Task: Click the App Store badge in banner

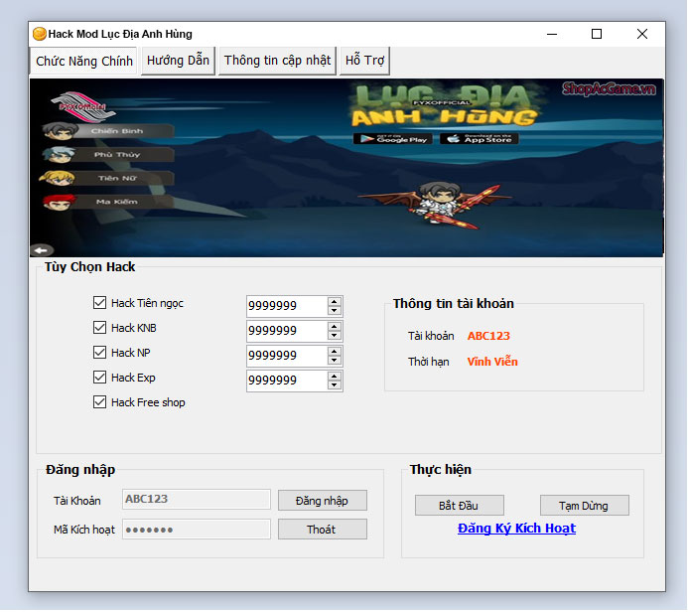Action: click(480, 139)
